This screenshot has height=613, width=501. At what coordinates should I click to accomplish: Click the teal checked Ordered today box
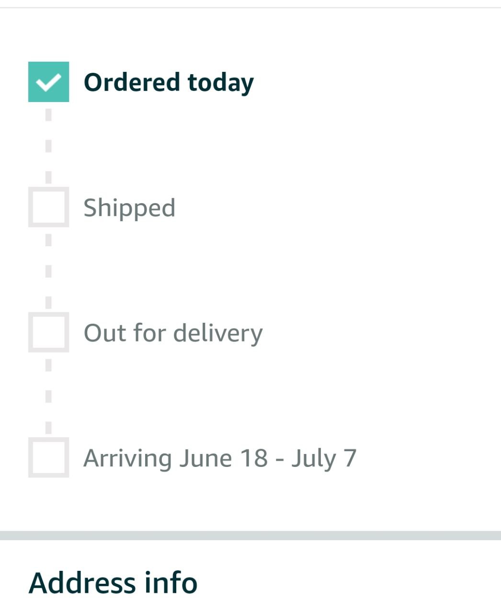48,82
